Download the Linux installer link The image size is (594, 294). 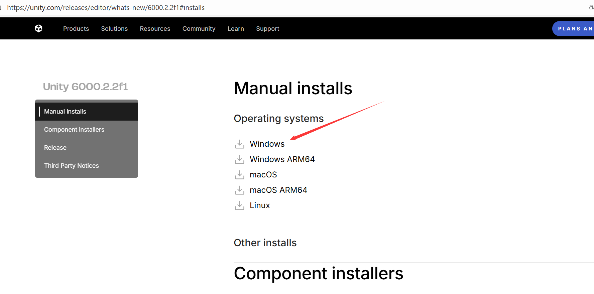click(x=260, y=205)
